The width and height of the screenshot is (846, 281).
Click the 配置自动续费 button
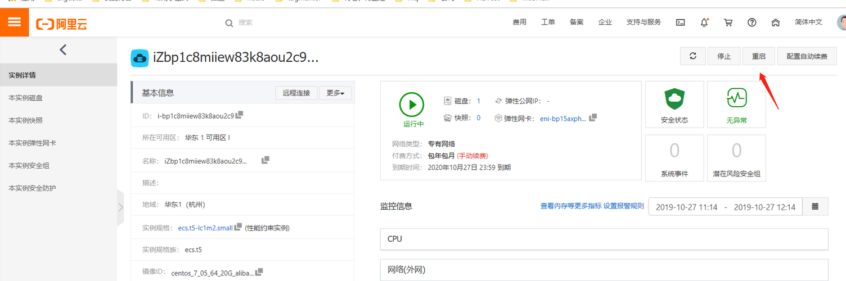pos(807,56)
